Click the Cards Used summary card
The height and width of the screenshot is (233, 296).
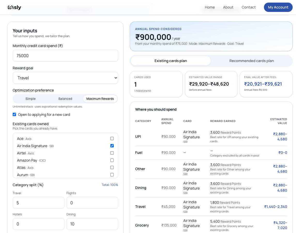156,84
